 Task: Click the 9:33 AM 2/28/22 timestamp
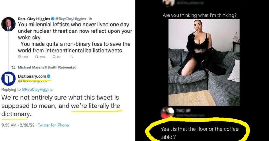18,125
